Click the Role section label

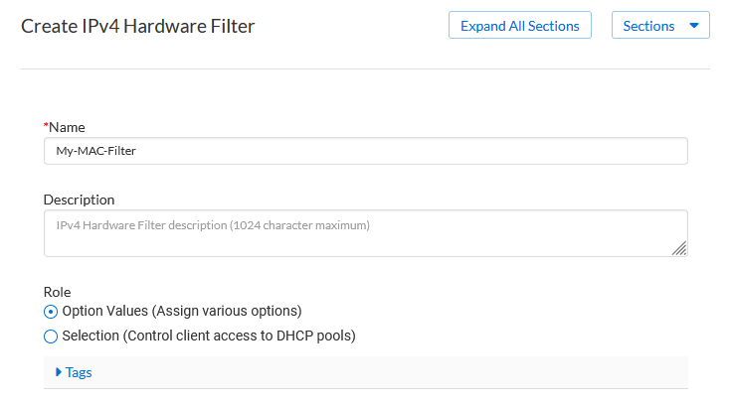pyautogui.click(x=58, y=293)
